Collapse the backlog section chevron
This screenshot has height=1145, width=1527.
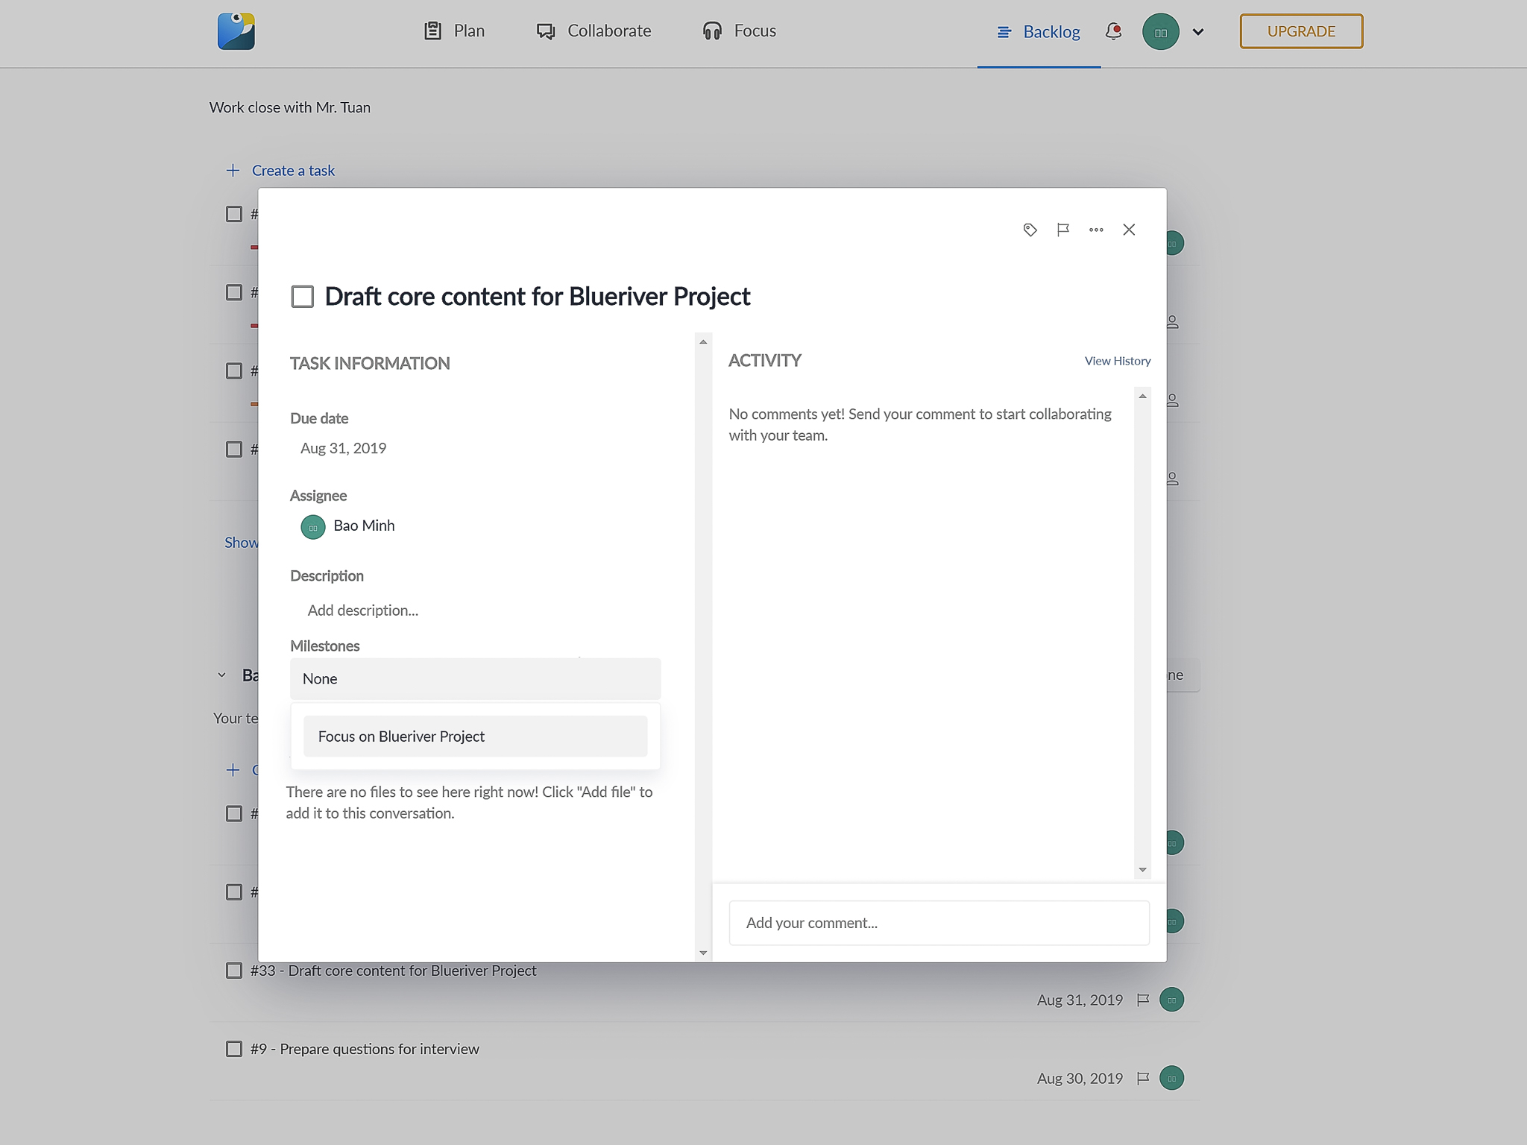(221, 675)
